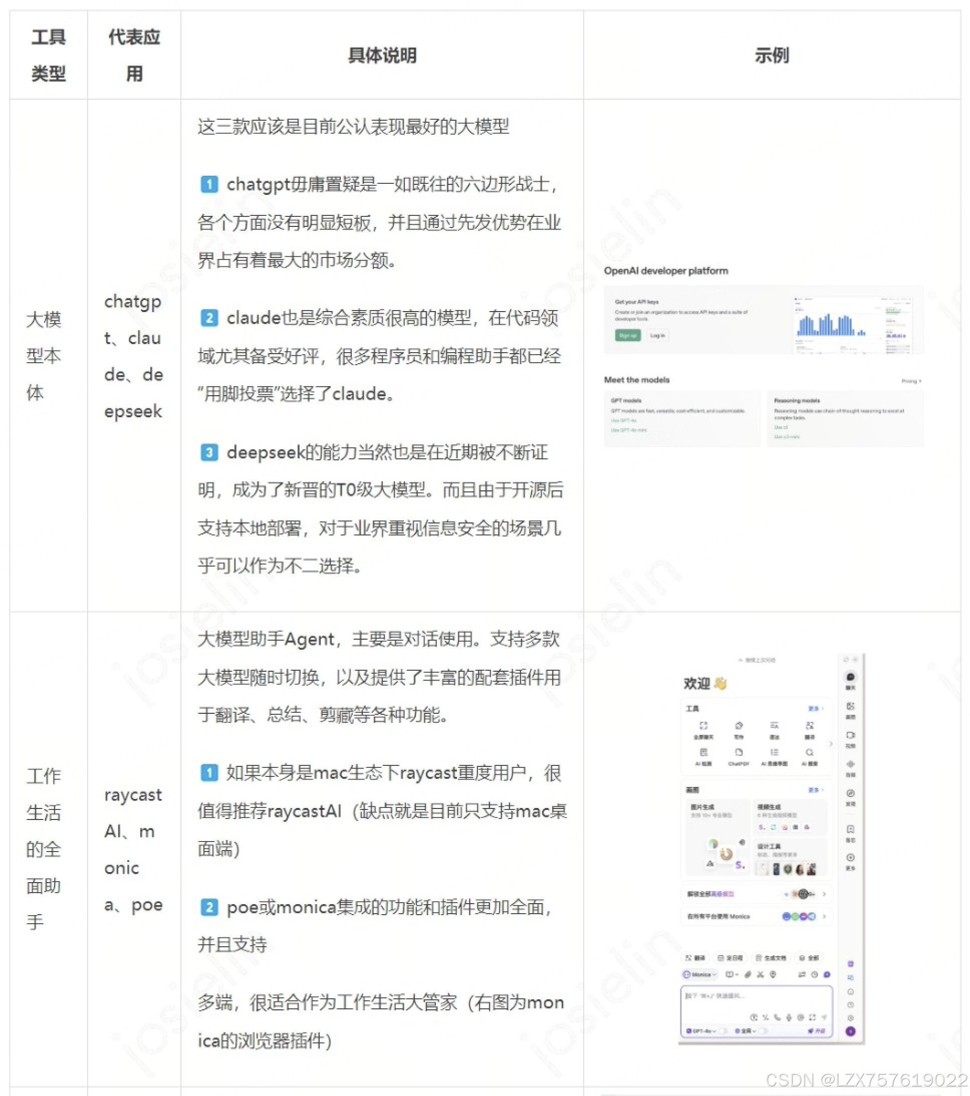The width and height of the screenshot is (970, 1096).
Task: Click the microphone icon in input box
Action: 788,1017
